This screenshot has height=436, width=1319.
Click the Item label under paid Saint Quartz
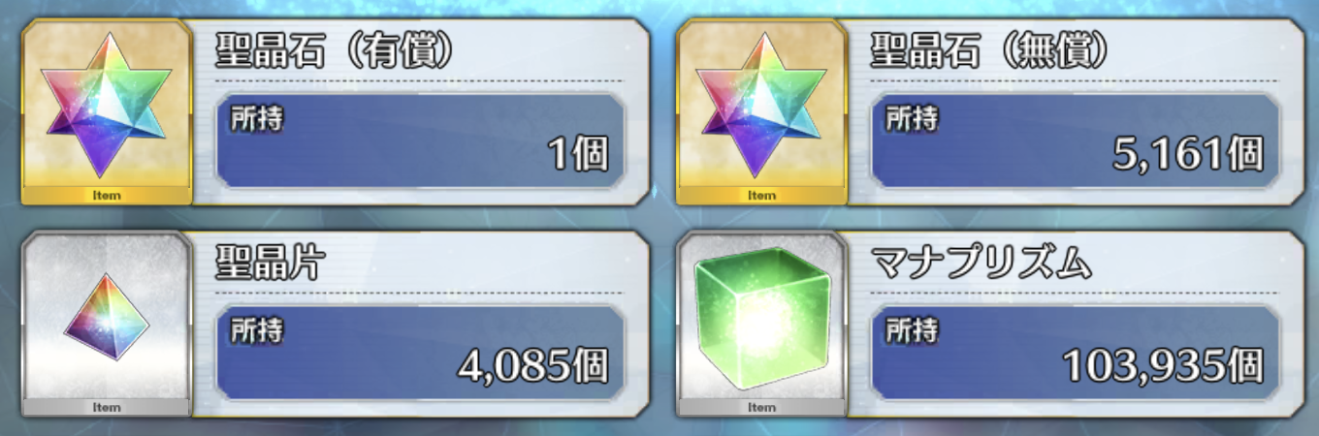tap(107, 196)
